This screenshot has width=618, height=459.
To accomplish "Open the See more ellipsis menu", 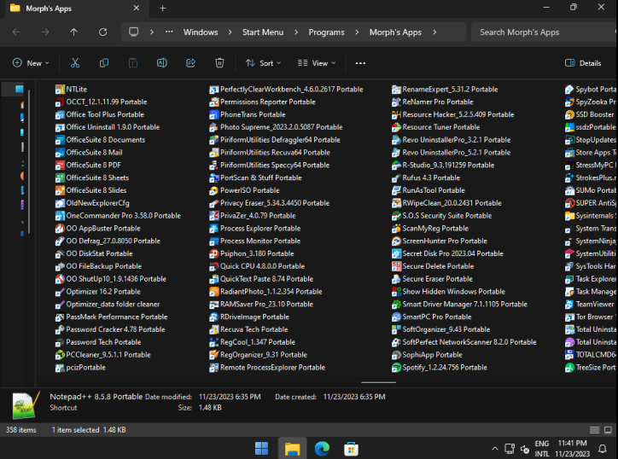I will 360,63.
